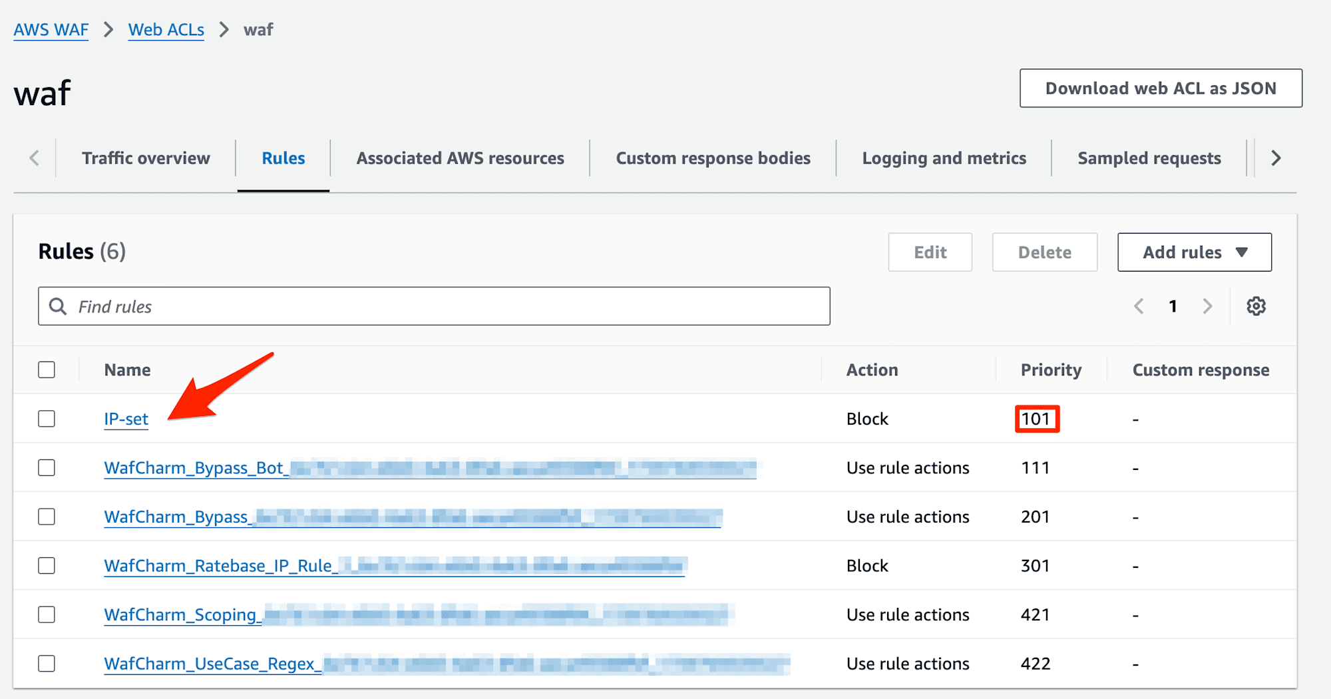Click the Action column header
Viewport: 1331px width, 699px height.
pyautogui.click(x=872, y=370)
